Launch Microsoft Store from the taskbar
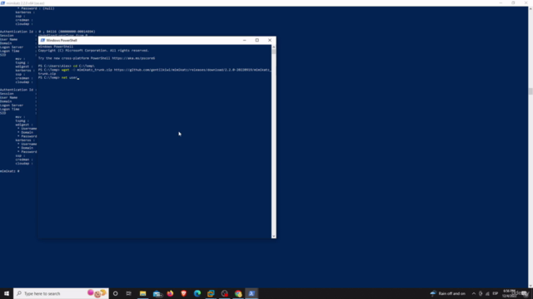 click(157, 293)
